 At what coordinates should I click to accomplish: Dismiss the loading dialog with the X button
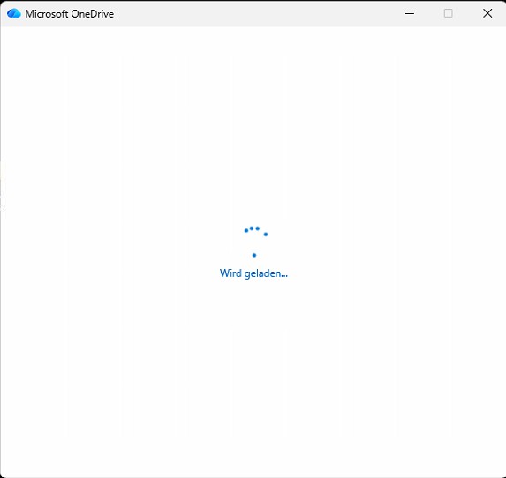(487, 13)
